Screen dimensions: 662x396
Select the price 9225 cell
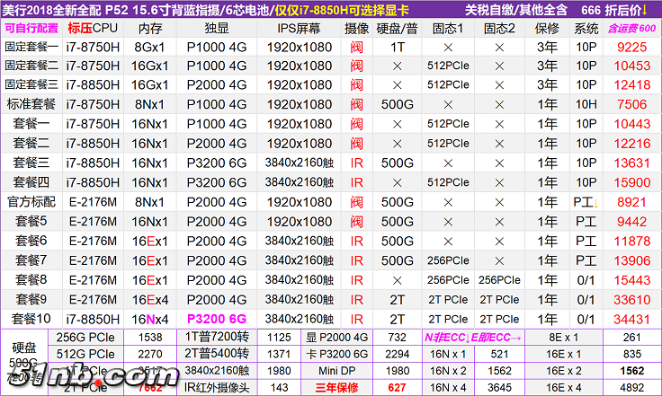pos(631,46)
